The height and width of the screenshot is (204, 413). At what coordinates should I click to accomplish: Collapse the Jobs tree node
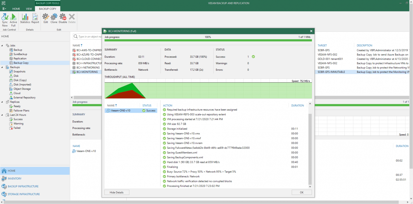tap(2, 45)
